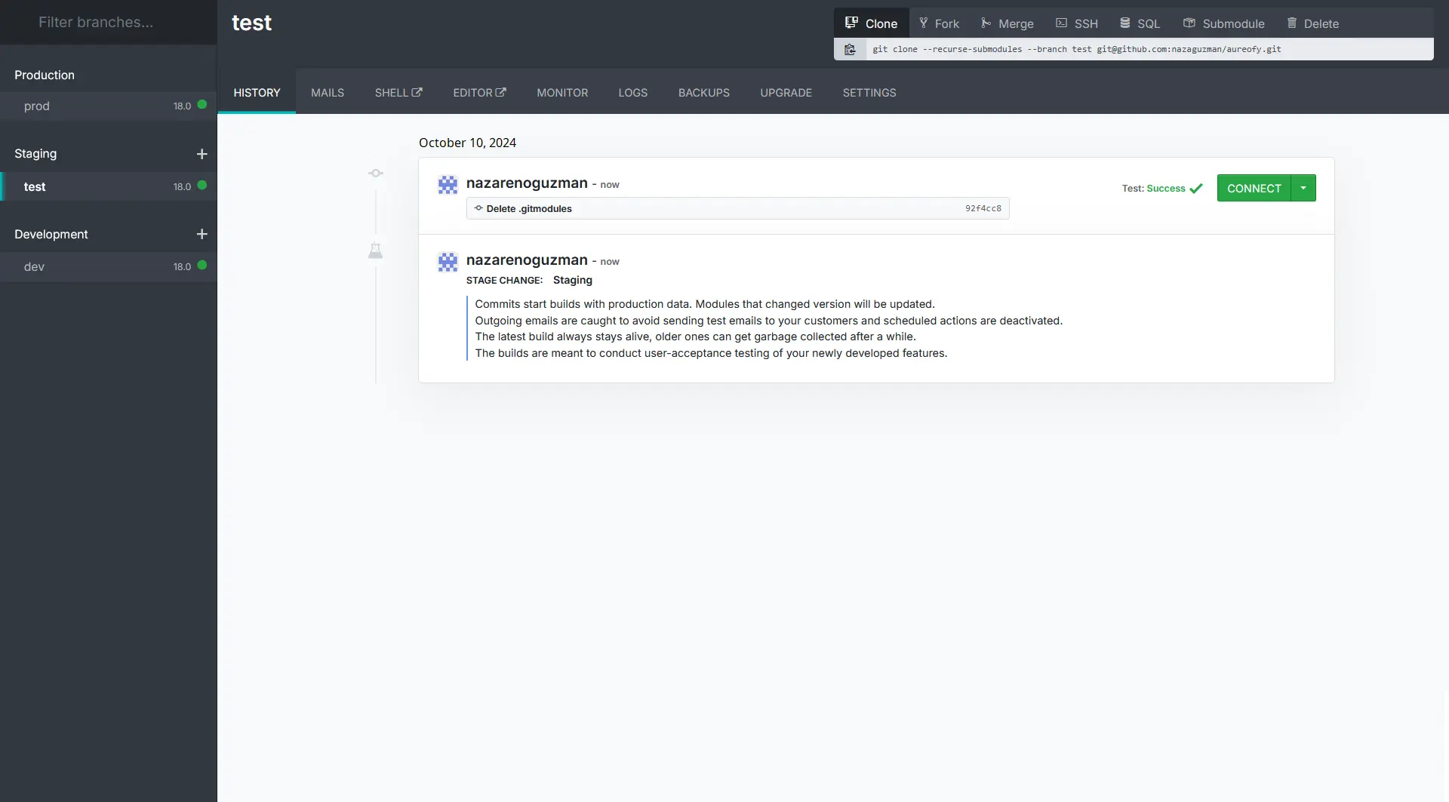1449x802 pixels.
Task: Select the SQL toolbar option
Action: point(1140,23)
